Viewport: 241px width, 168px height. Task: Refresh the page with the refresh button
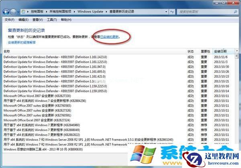[x=172, y=12]
